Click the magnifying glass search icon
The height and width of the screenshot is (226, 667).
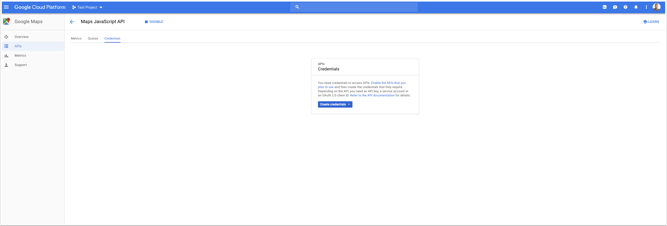point(297,7)
